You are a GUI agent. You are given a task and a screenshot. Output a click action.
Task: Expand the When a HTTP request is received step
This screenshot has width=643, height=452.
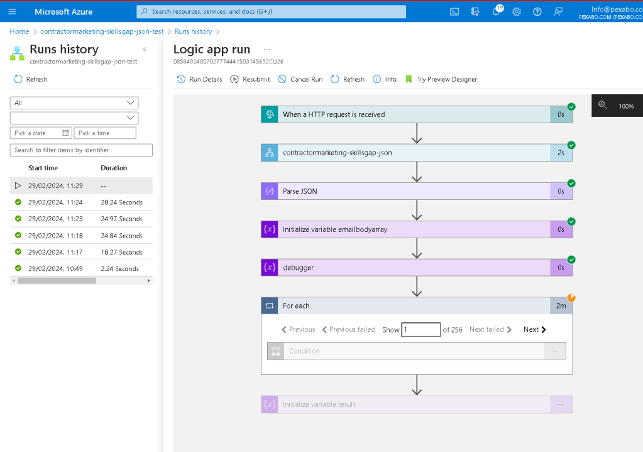417,114
